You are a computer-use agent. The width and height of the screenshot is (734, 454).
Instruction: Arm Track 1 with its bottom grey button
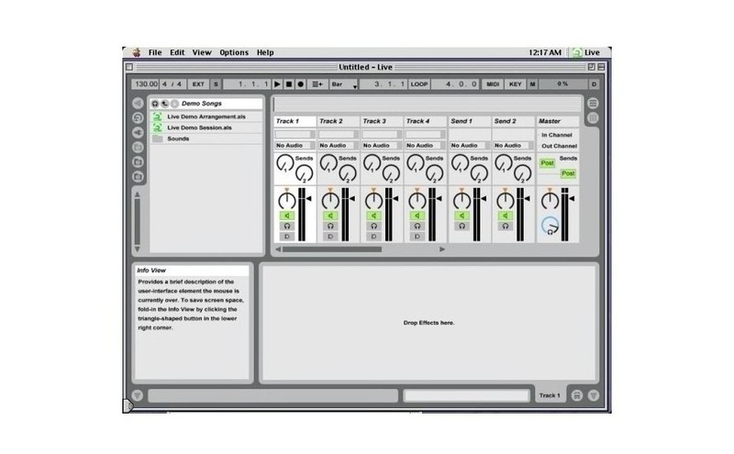click(287, 237)
